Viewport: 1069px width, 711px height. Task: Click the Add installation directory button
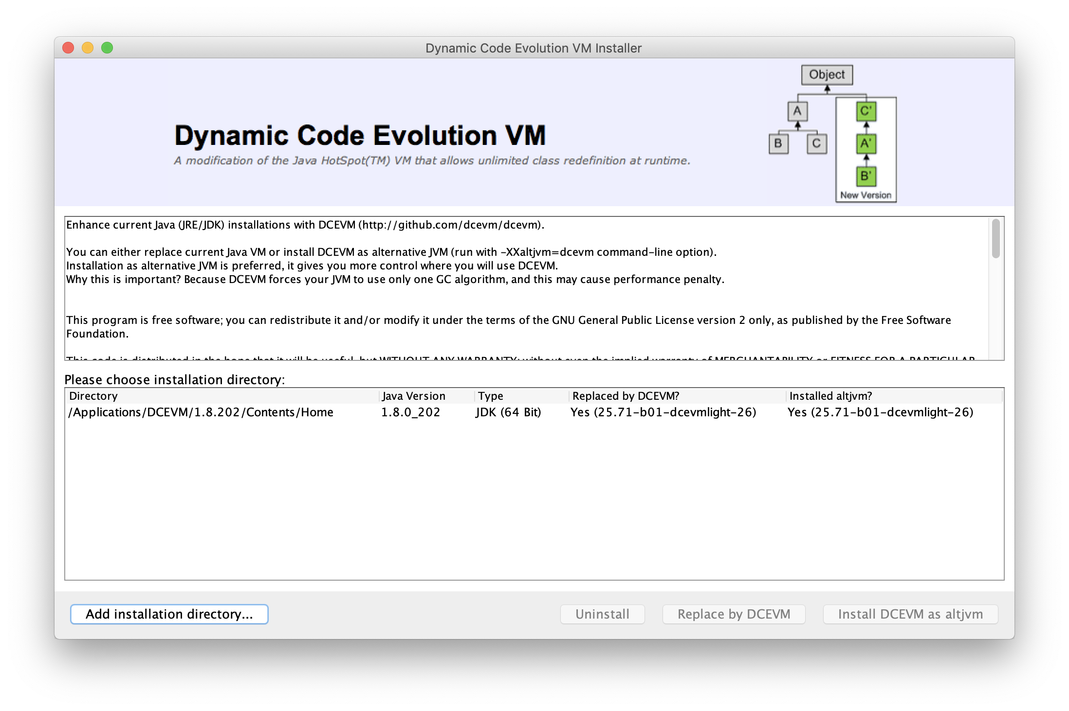[x=169, y=614]
